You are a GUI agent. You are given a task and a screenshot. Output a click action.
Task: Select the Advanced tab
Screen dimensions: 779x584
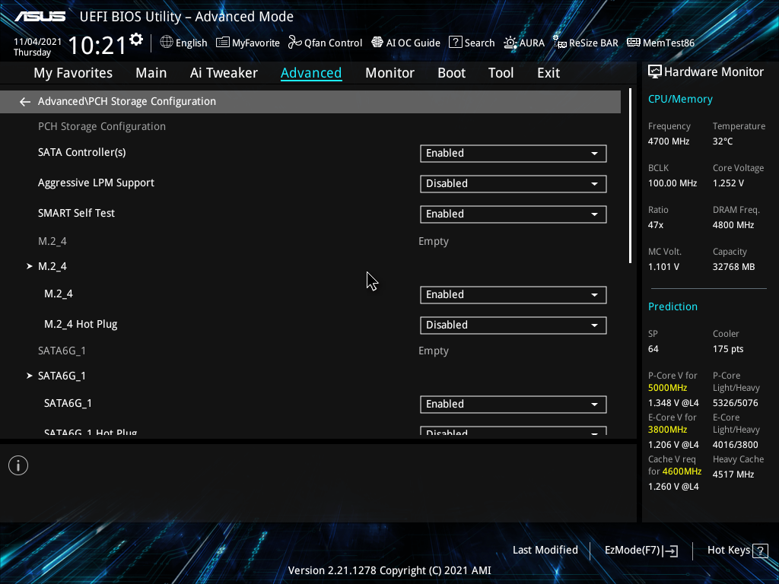[311, 73]
